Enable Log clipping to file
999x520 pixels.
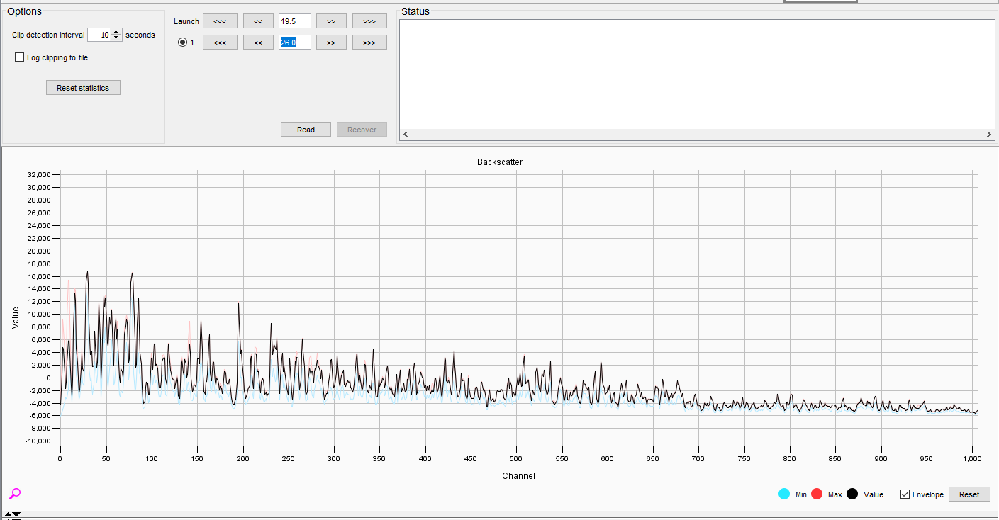pos(20,57)
